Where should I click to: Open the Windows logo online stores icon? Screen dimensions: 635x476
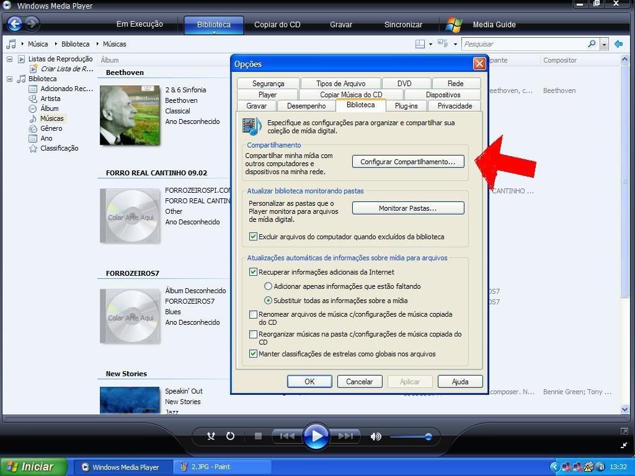click(453, 25)
